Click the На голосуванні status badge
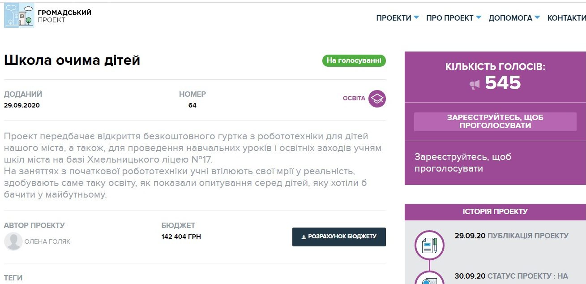This screenshot has height=284, width=586. click(354, 60)
